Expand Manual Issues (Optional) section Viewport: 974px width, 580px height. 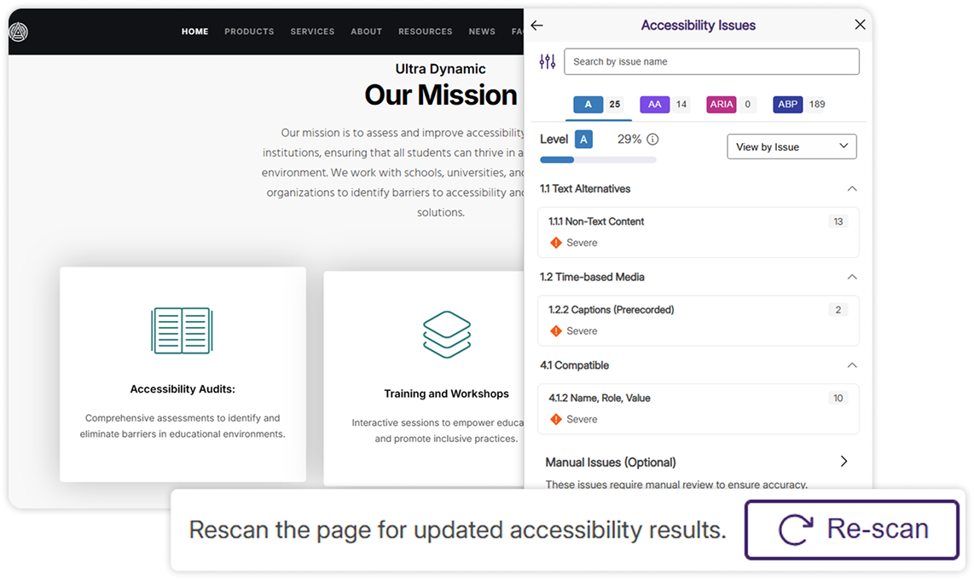click(x=844, y=462)
